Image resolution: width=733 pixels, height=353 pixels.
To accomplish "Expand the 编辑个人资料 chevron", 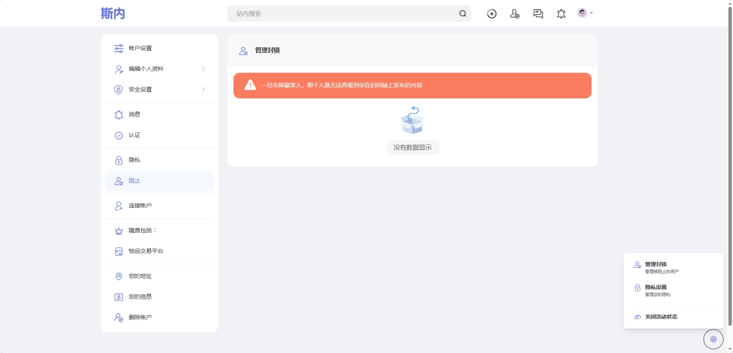I will click(x=203, y=69).
